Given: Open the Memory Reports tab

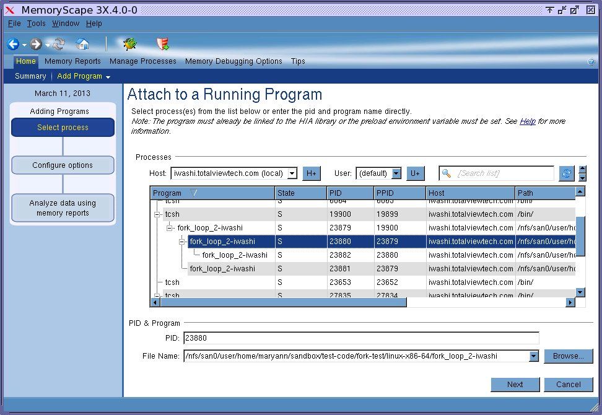Looking at the screenshot, I should point(72,61).
